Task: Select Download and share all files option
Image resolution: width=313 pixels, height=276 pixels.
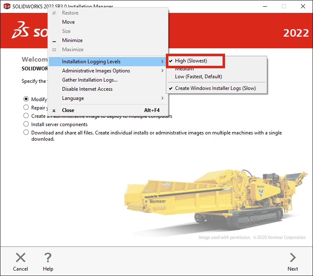Action: (x=26, y=132)
